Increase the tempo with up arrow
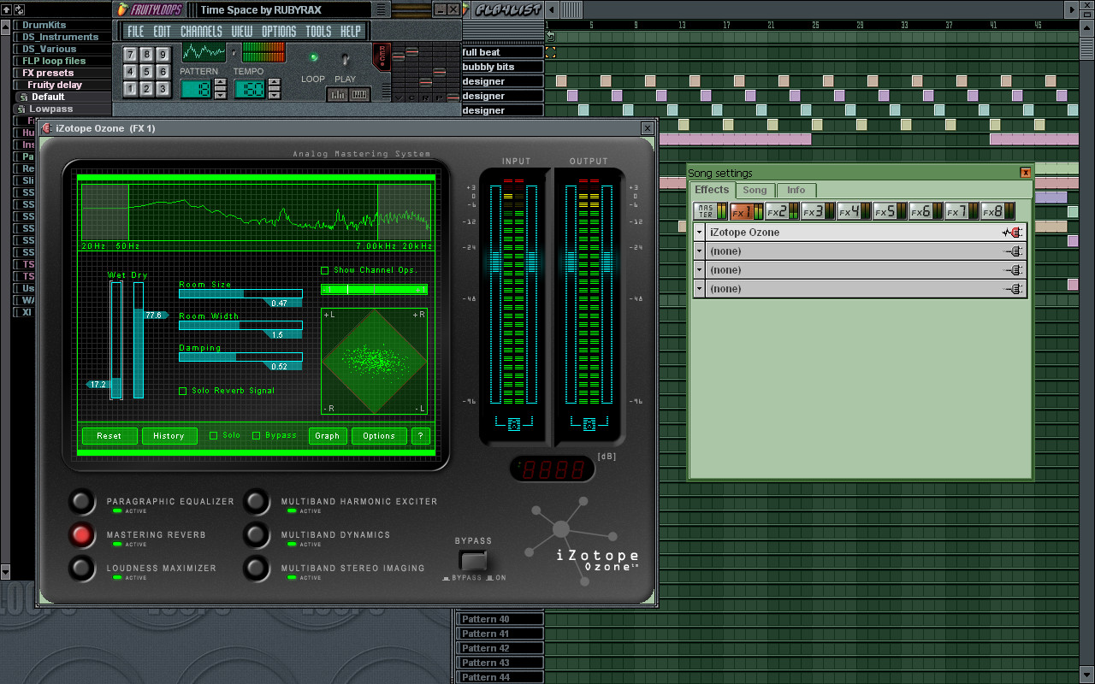This screenshot has height=684, width=1095. coord(274,84)
